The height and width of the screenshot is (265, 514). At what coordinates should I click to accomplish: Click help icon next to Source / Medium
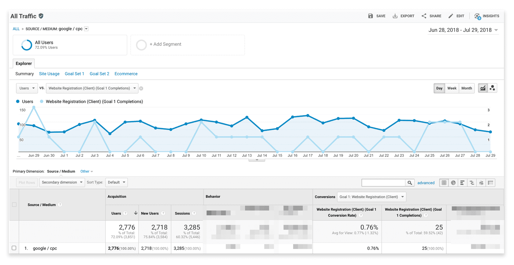pyautogui.click(x=60, y=204)
